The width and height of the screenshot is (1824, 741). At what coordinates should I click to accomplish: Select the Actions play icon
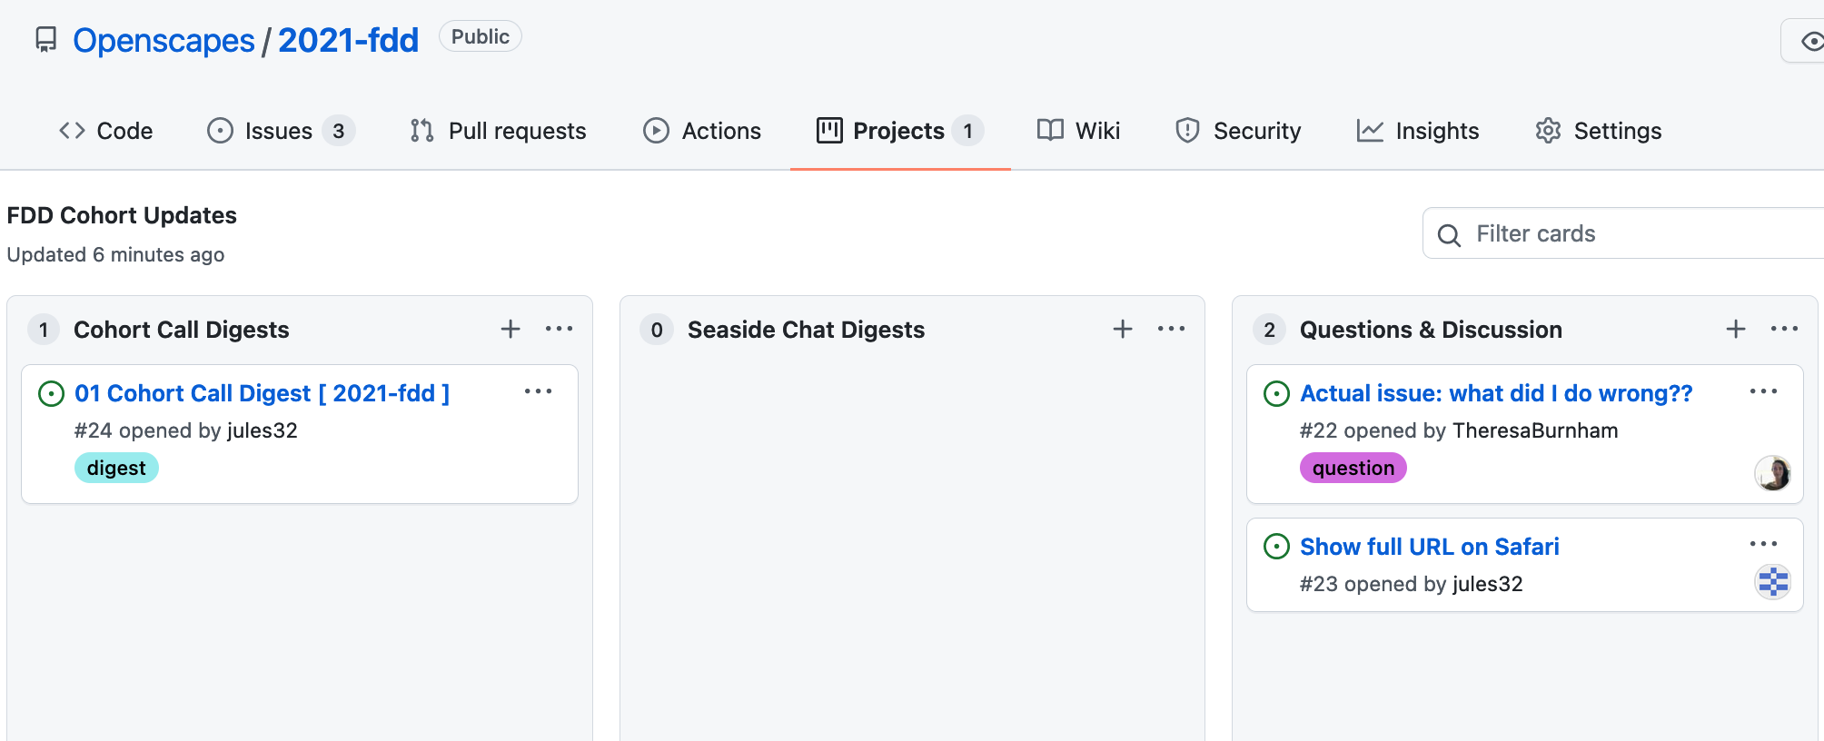pos(656,130)
